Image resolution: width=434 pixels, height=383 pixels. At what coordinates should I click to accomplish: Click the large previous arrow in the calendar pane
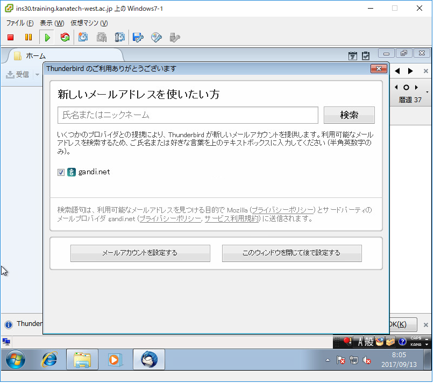pyautogui.click(x=397, y=71)
